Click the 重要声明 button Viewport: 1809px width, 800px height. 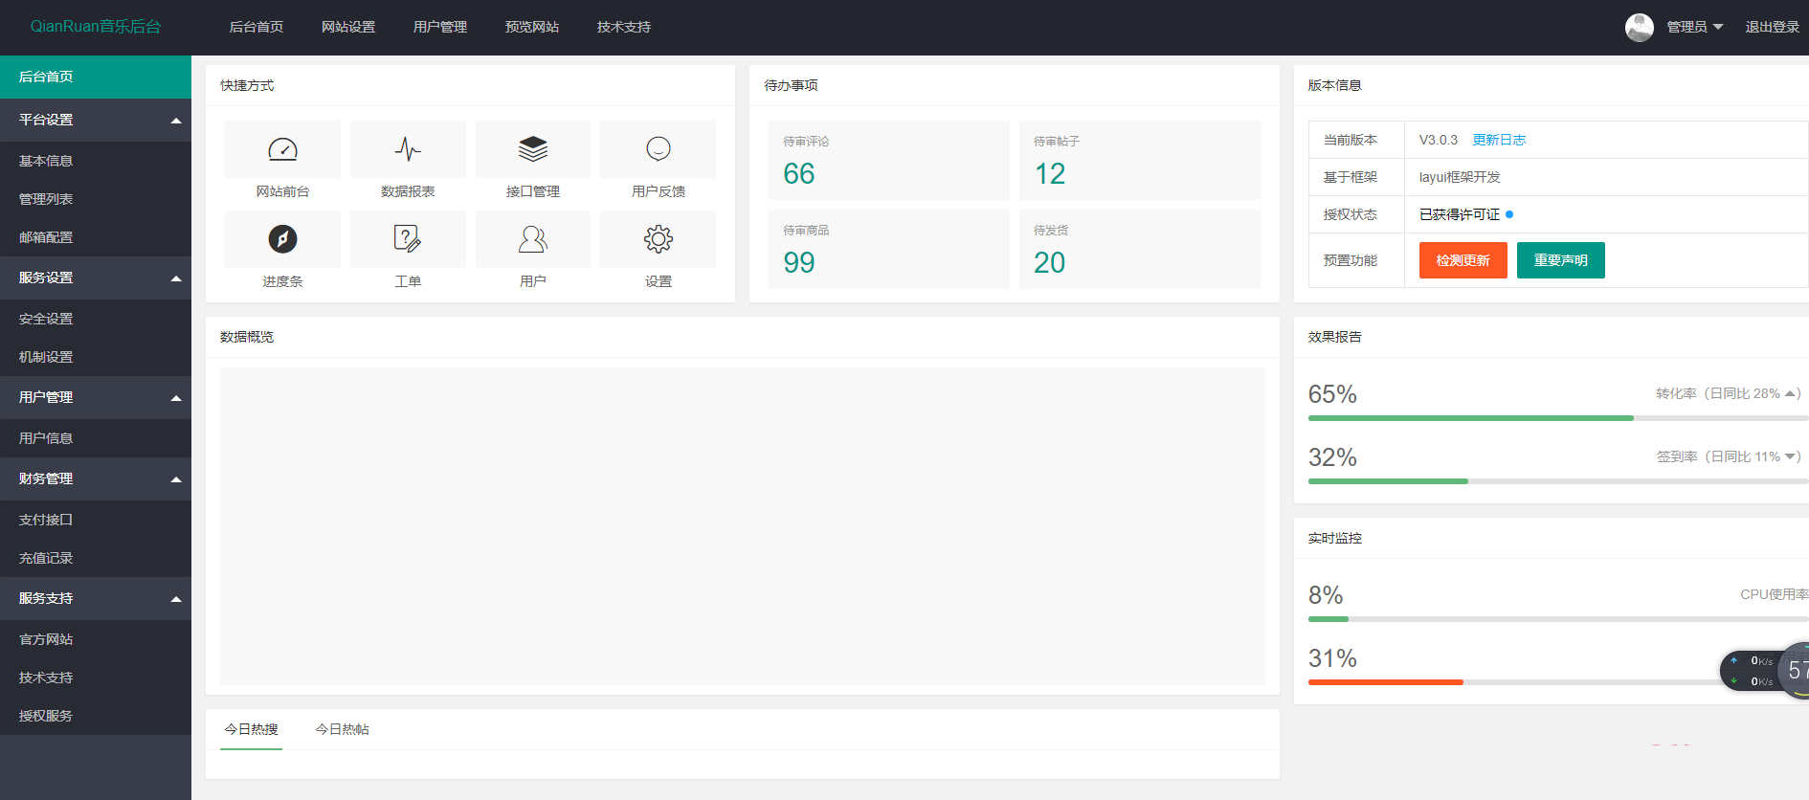tap(1560, 260)
